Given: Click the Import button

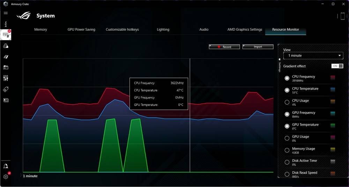Looking at the screenshot, I should pos(258,47).
